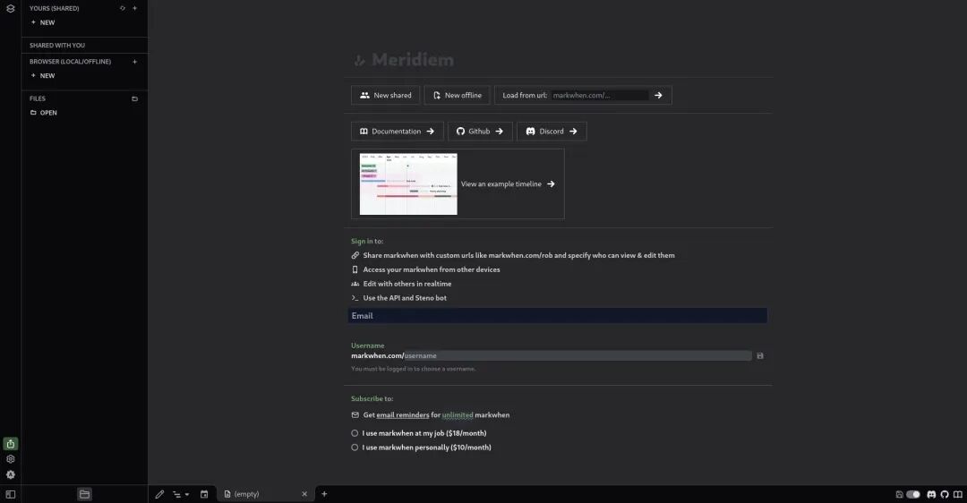This screenshot has width=967, height=503.
Task: Focus the Email input field
Action: (x=558, y=316)
